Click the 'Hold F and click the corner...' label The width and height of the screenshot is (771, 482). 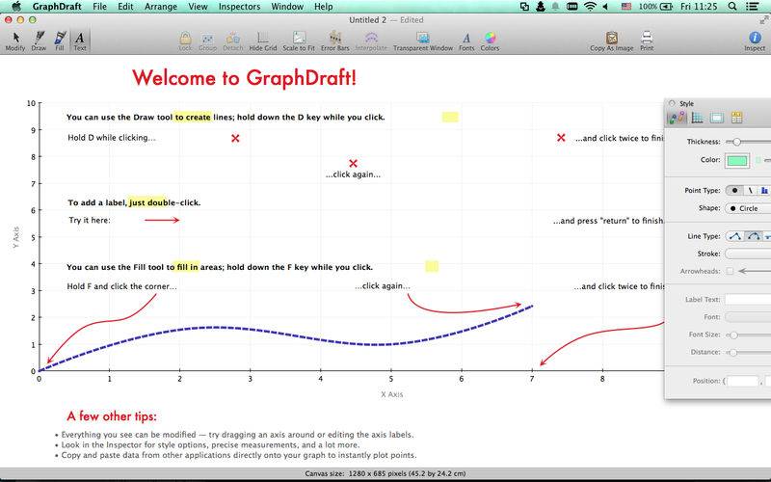pyautogui.click(x=122, y=286)
